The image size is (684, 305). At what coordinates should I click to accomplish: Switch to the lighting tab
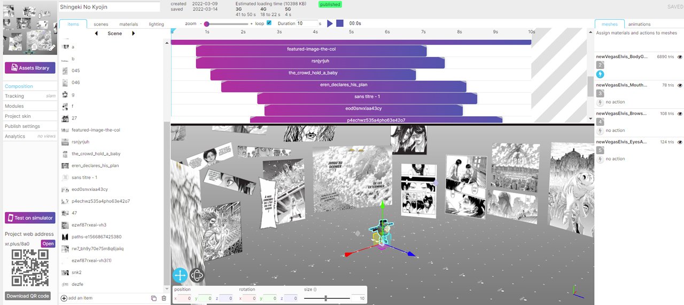pos(157,24)
